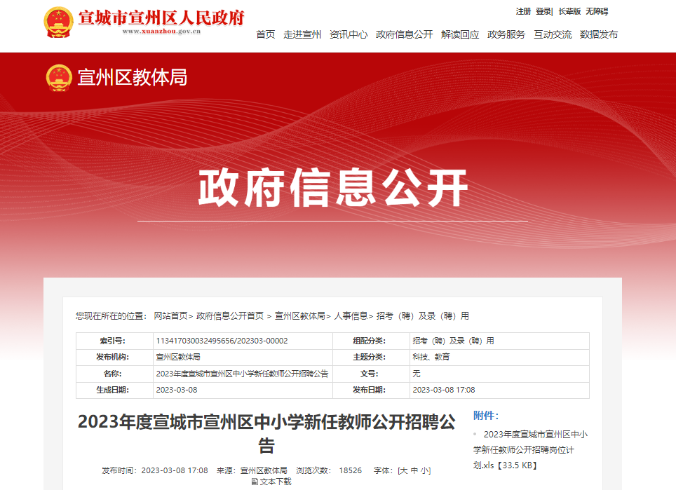
Task: Open the 首页 menu item
Action: coord(266,34)
